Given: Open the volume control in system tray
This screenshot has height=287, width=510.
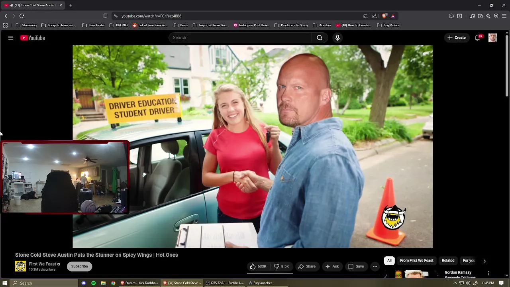Looking at the screenshot, I should point(468,283).
